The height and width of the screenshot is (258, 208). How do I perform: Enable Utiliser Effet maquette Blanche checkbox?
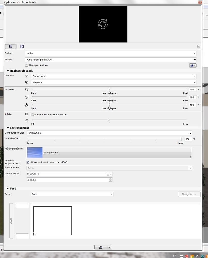tap(32, 114)
